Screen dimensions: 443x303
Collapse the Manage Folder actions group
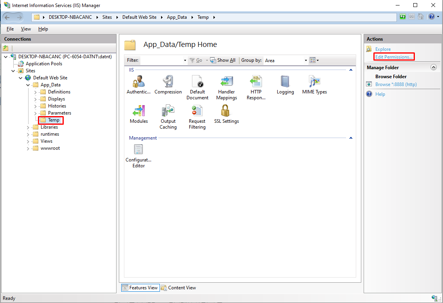point(433,67)
